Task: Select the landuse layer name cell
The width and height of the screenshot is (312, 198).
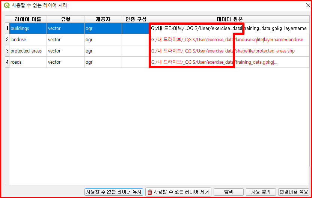Action: pos(28,39)
